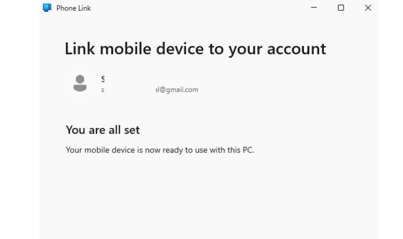Click the word "device" in the main heading

180,48
